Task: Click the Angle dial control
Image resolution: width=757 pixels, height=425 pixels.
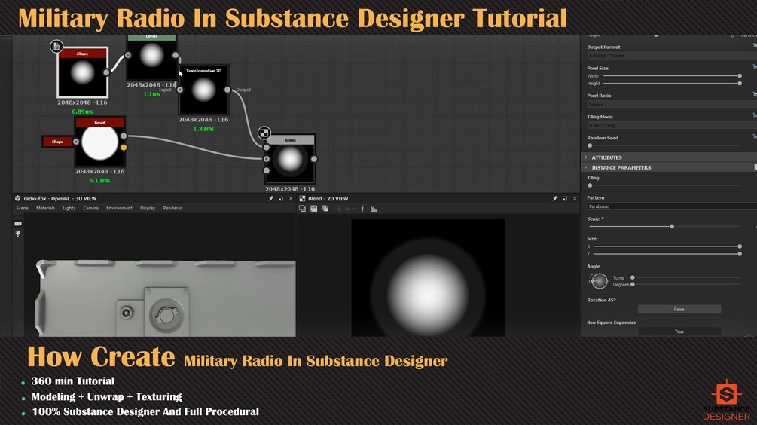Action: (600, 281)
